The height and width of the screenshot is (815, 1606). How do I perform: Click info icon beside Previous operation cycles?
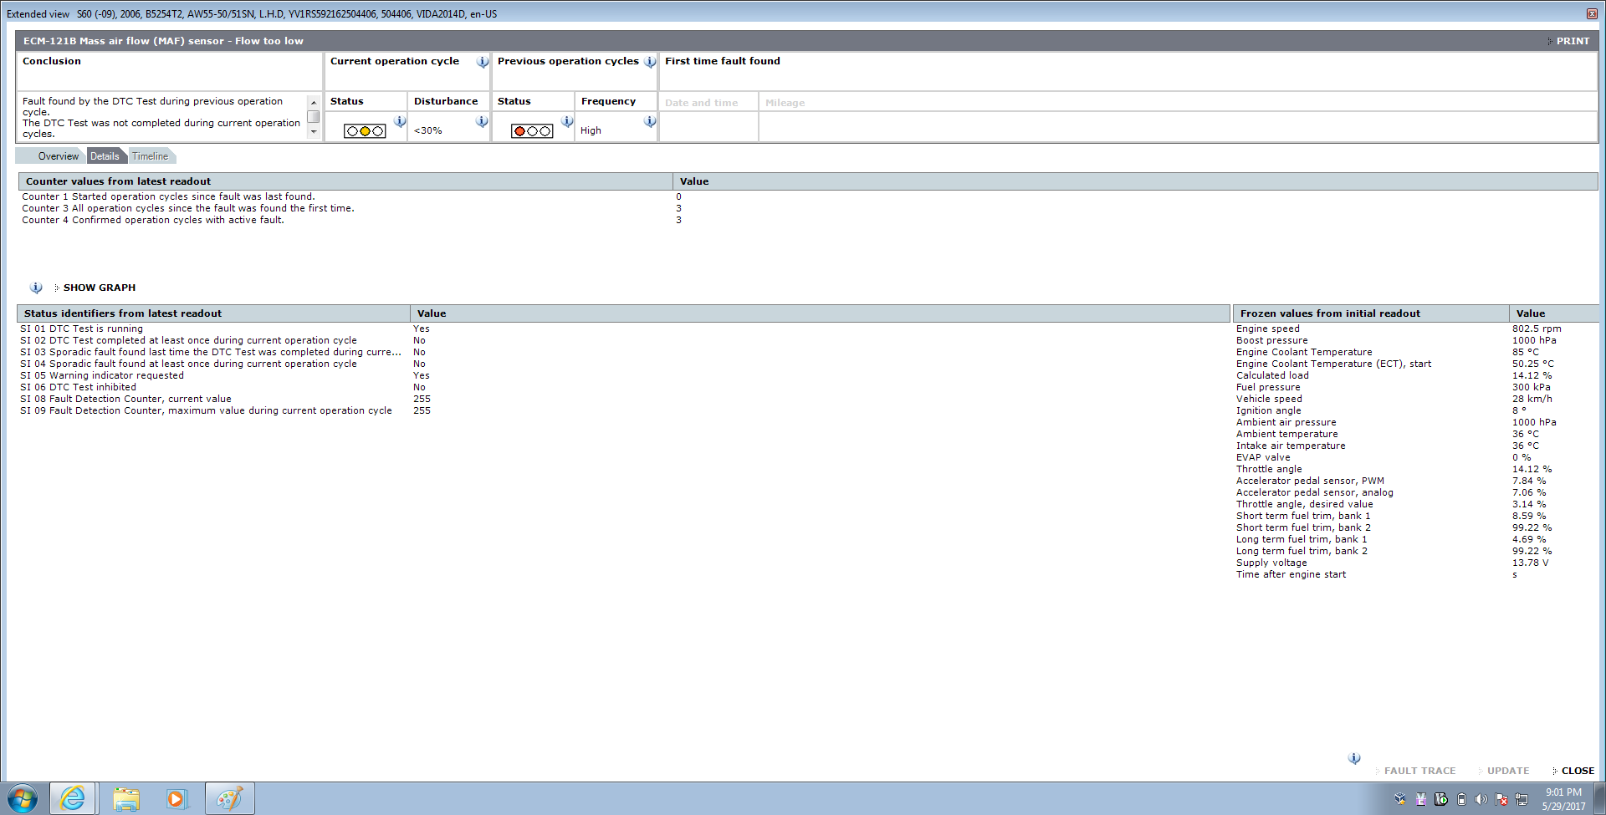point(650,62)
